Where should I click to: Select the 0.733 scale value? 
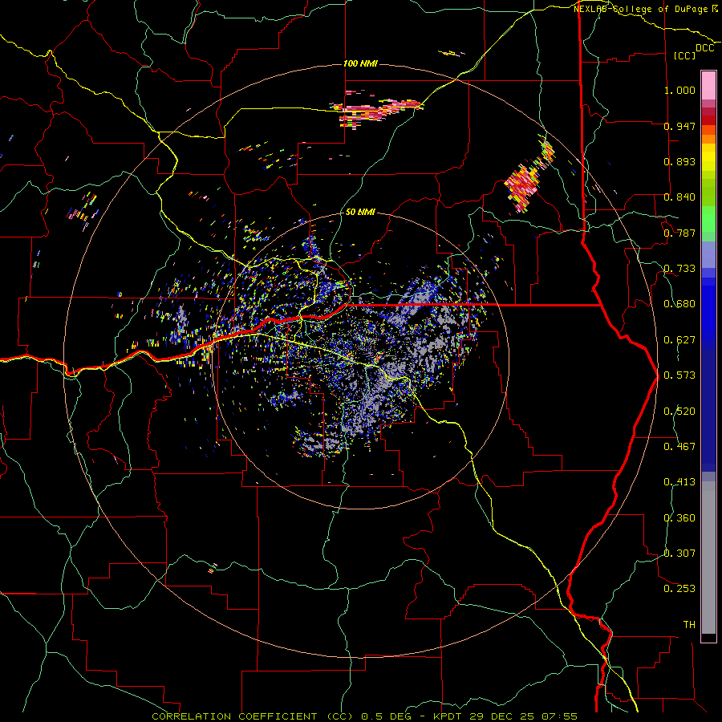679,269
